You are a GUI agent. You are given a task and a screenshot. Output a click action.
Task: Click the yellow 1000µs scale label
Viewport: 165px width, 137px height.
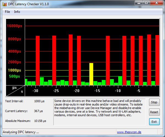click(x=15, y=70)
